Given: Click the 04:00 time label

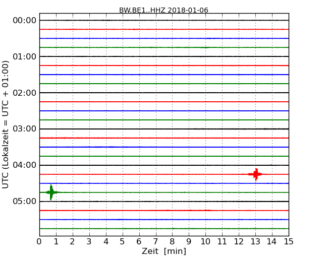Looking at the screenshot, I should tap(25, 165).
